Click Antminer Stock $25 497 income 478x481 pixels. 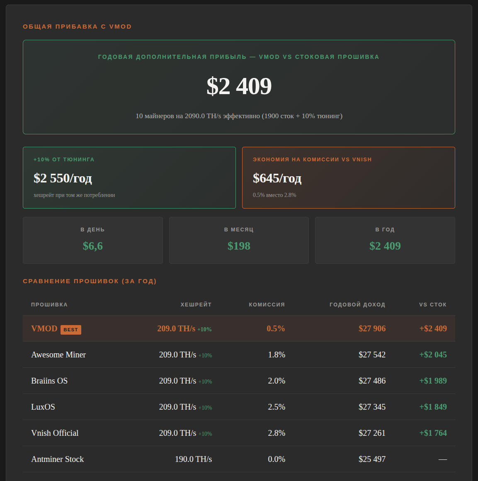[x=372, y=459]
